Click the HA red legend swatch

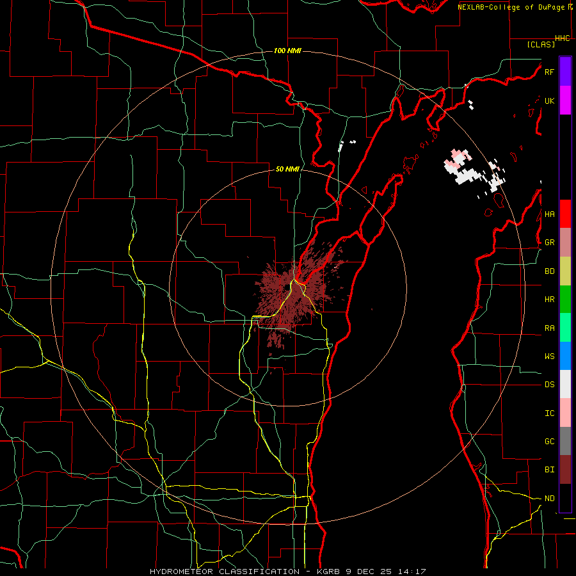click(x=565, y=214)
